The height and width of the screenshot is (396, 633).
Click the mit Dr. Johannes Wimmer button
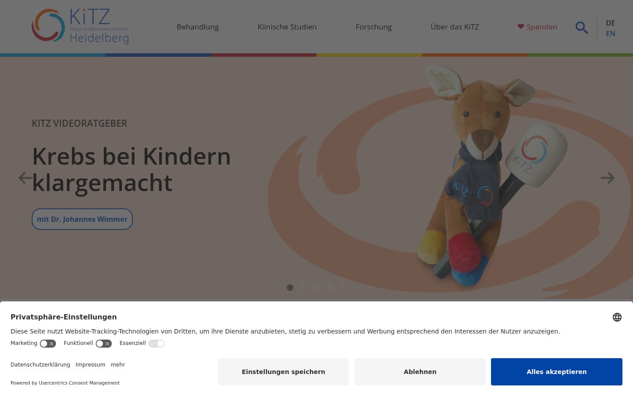[82, 219]
